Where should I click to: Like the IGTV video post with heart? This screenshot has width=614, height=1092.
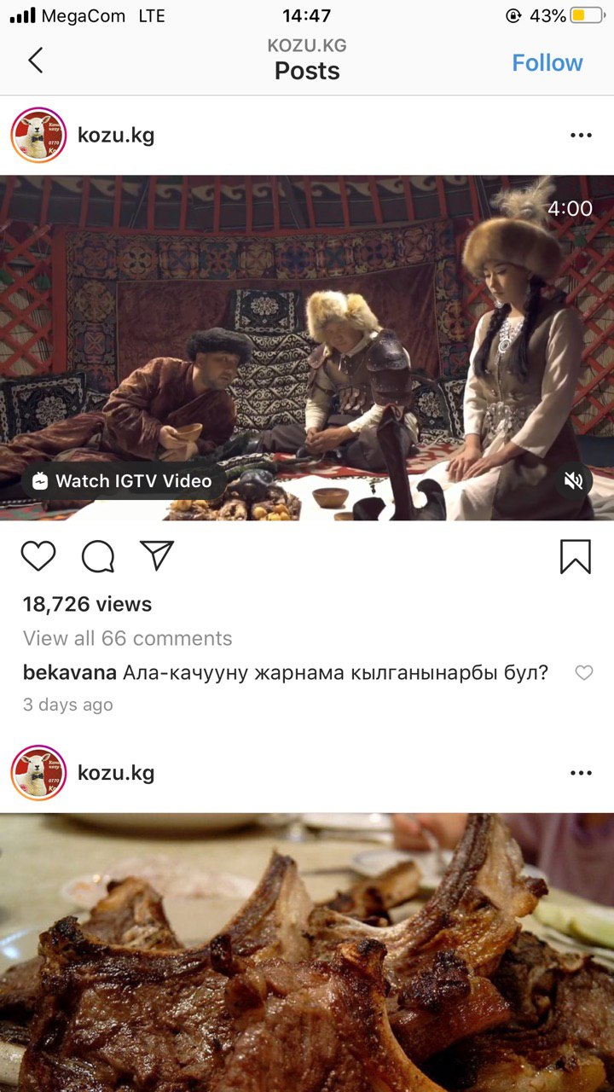38,556
